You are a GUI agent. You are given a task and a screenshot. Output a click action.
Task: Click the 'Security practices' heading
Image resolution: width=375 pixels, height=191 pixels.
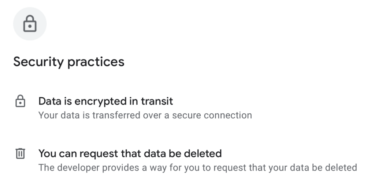(x=69, y=62)
